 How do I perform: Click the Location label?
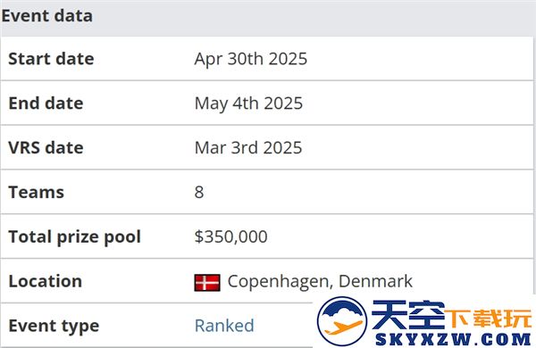(46, 281)
